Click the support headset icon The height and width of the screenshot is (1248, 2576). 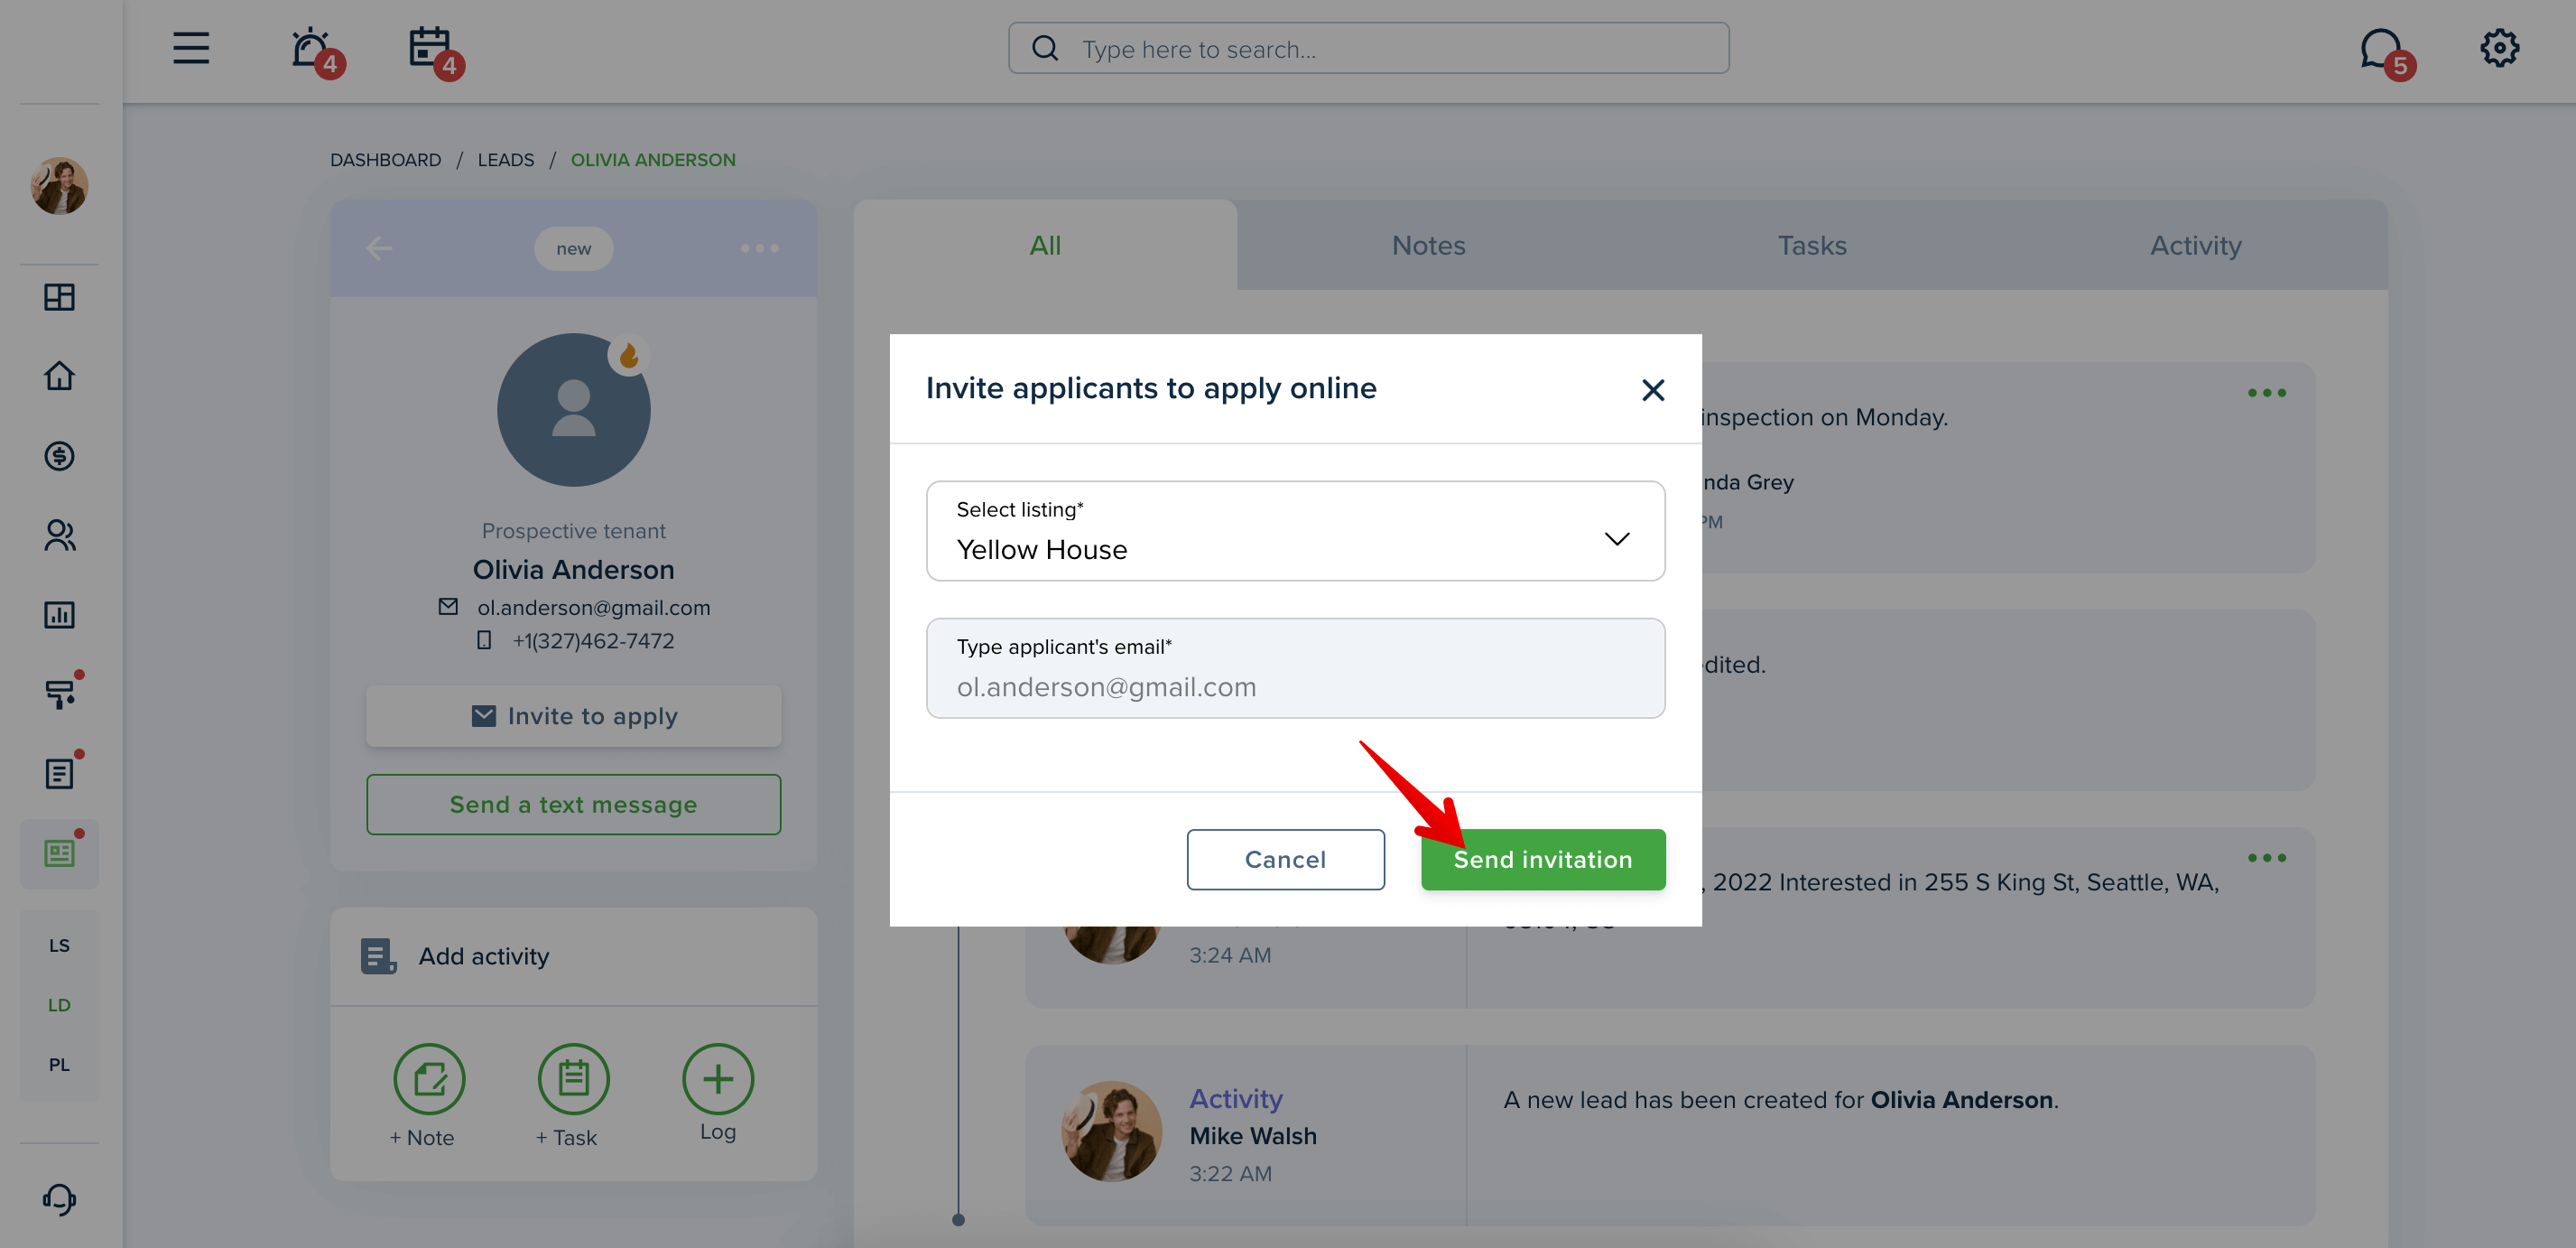(x=59, y=1199)
